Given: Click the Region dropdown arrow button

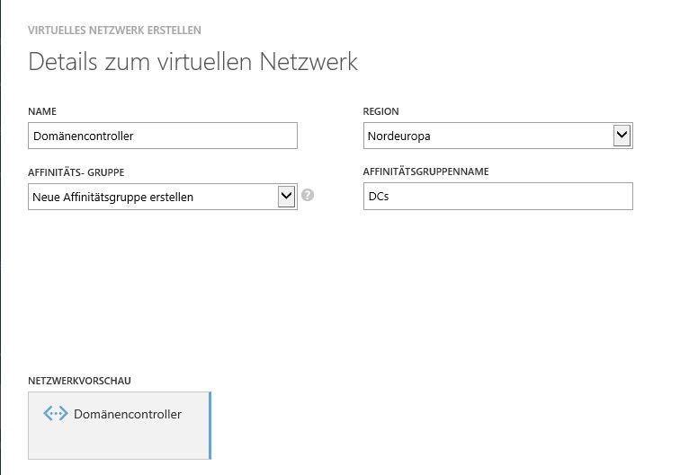Looking at the screenshot, I should [x=622, y=136].
